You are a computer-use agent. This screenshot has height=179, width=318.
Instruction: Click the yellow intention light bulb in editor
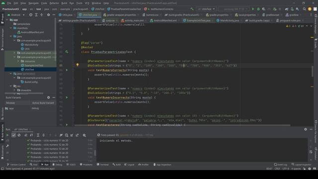78,65
